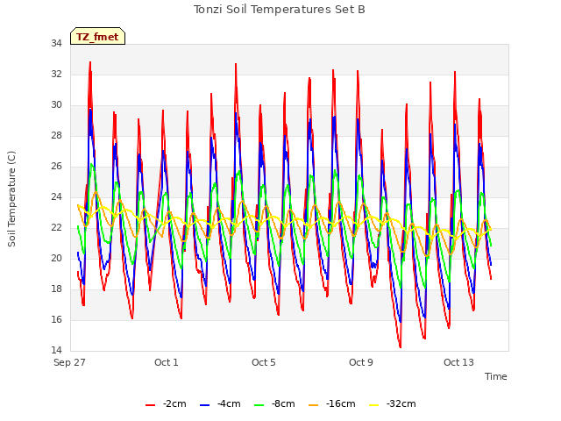Click the chart title Tonzi Soil Temperatures Set B
561x421 pixels.
tap(280, 10)
